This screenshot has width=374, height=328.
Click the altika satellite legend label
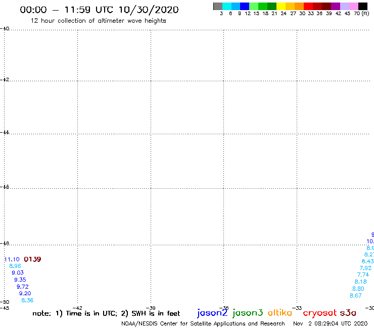click(280, 313)
